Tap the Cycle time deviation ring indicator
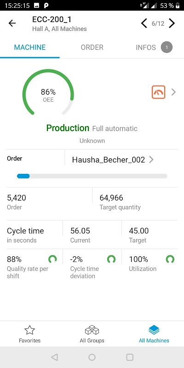 point(111,259)
